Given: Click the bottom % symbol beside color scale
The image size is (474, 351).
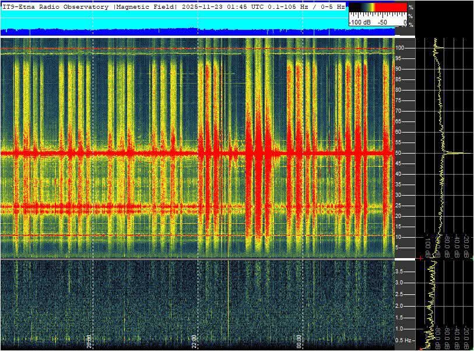Looking at the screenshot, I should pos(410,24).
